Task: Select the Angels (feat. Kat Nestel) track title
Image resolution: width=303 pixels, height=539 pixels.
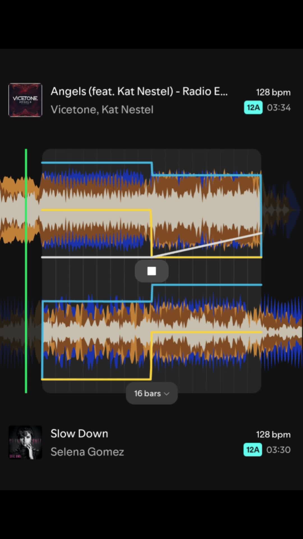Action: tap(139, 92)
